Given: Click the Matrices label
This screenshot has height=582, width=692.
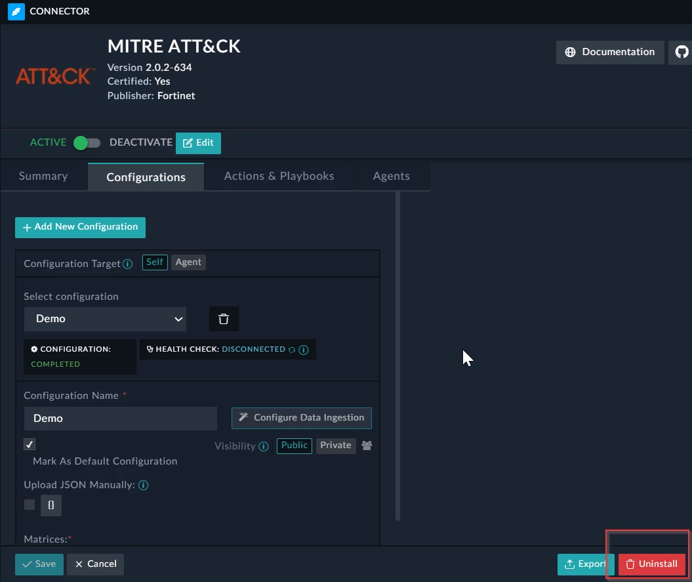Looking at the screenshot, I should tap(48, 539).
